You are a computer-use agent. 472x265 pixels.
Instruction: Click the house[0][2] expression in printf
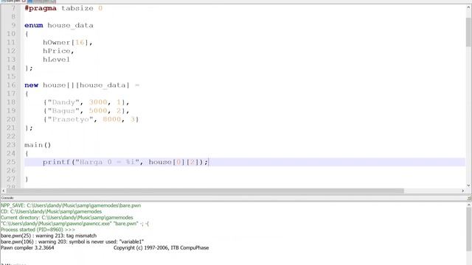pos(174,162)
